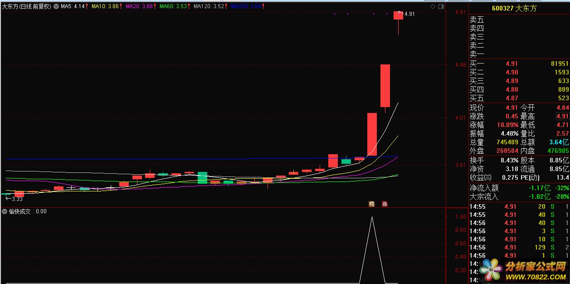Click the peak of the 愉快成交 spike
The image size is (570, 284).
coord(372,217)
